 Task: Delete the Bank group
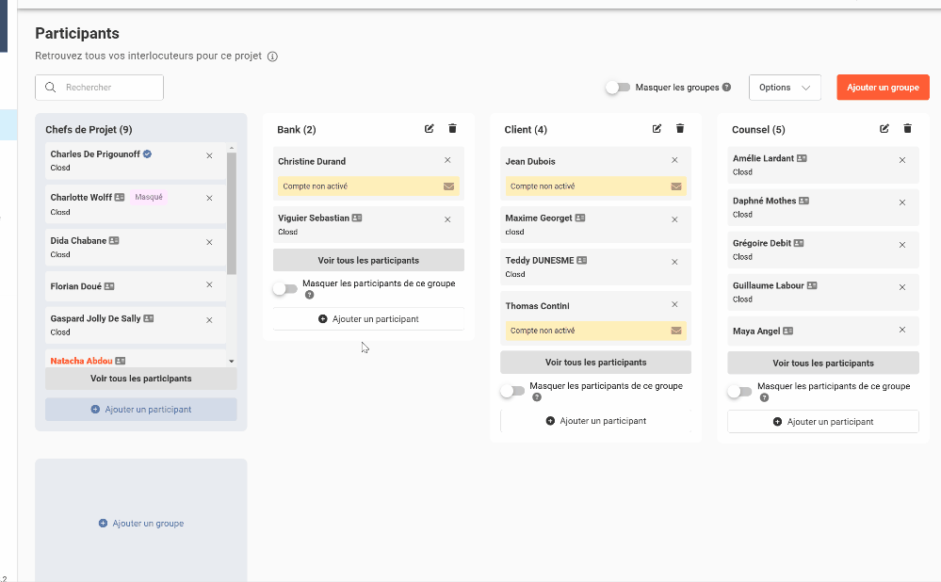[452, 129]
